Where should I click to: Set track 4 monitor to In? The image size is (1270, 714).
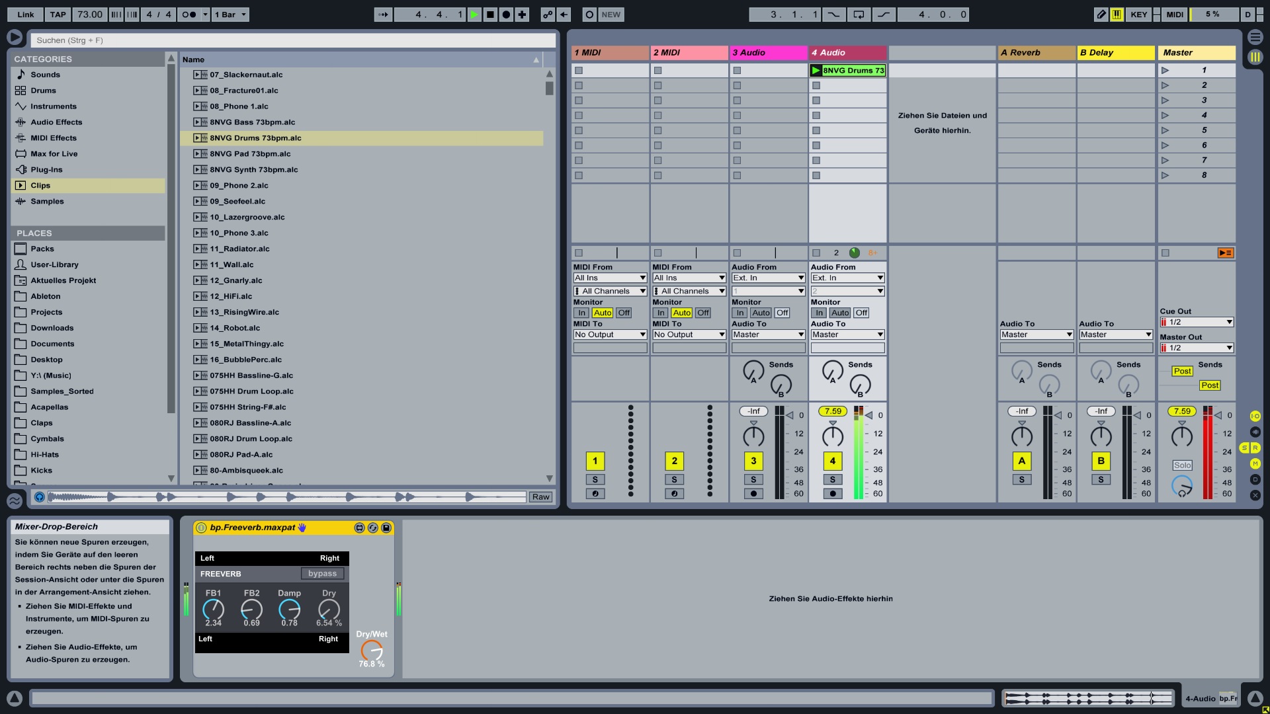coord(819,313)
